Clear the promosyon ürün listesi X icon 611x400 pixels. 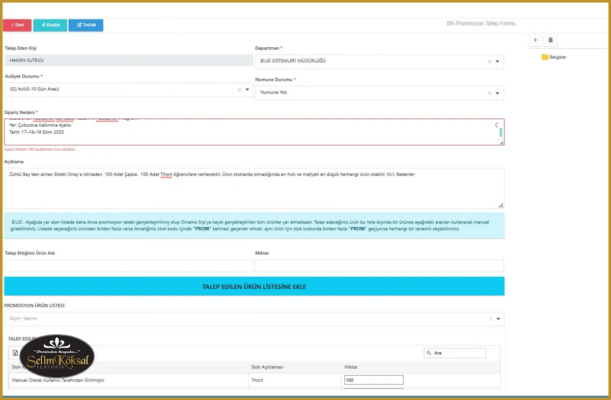(x=491, y=319)
